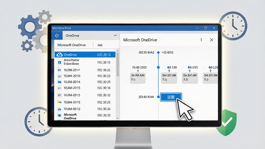Close the Microsoft OneDrive version panel
Viewport: 265px width, 149px height.
[211, 40]
